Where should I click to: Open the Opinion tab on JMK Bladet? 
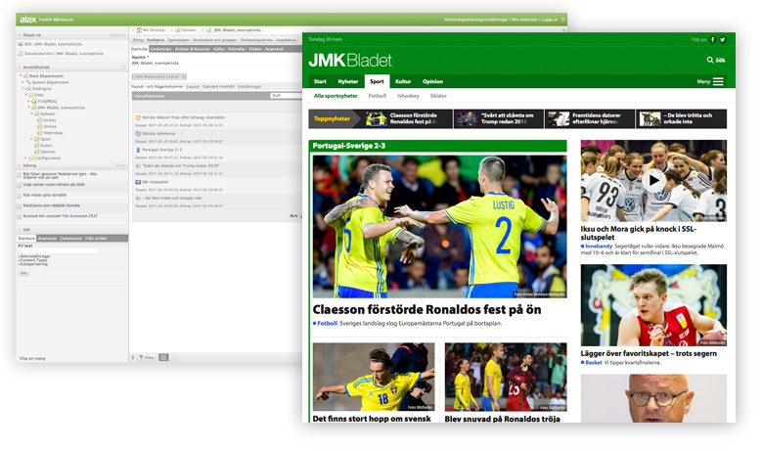[432, 82]
